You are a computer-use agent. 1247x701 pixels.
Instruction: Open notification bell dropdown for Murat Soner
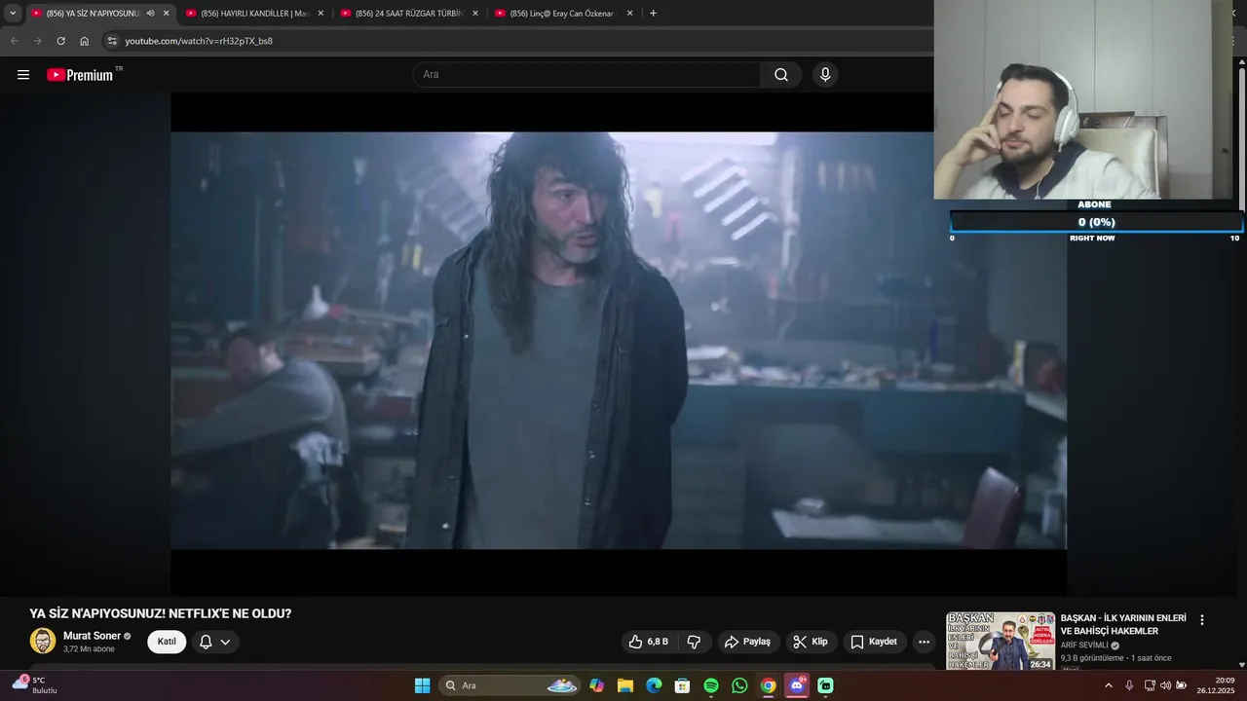click(214, 642)
